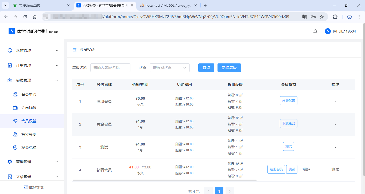Click the table's horizontal scrollbar
The image size is (365, 194).
(x=164, y=180)
